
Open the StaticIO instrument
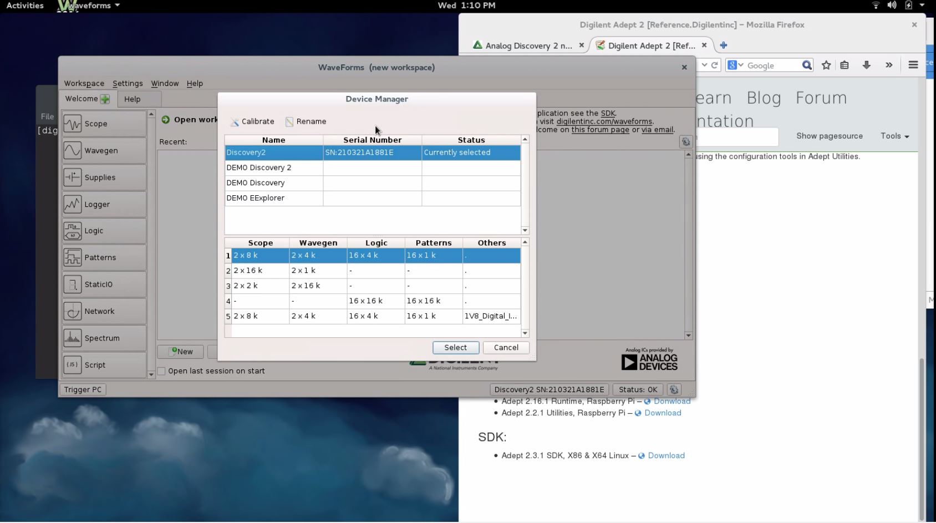coord(104,284)
